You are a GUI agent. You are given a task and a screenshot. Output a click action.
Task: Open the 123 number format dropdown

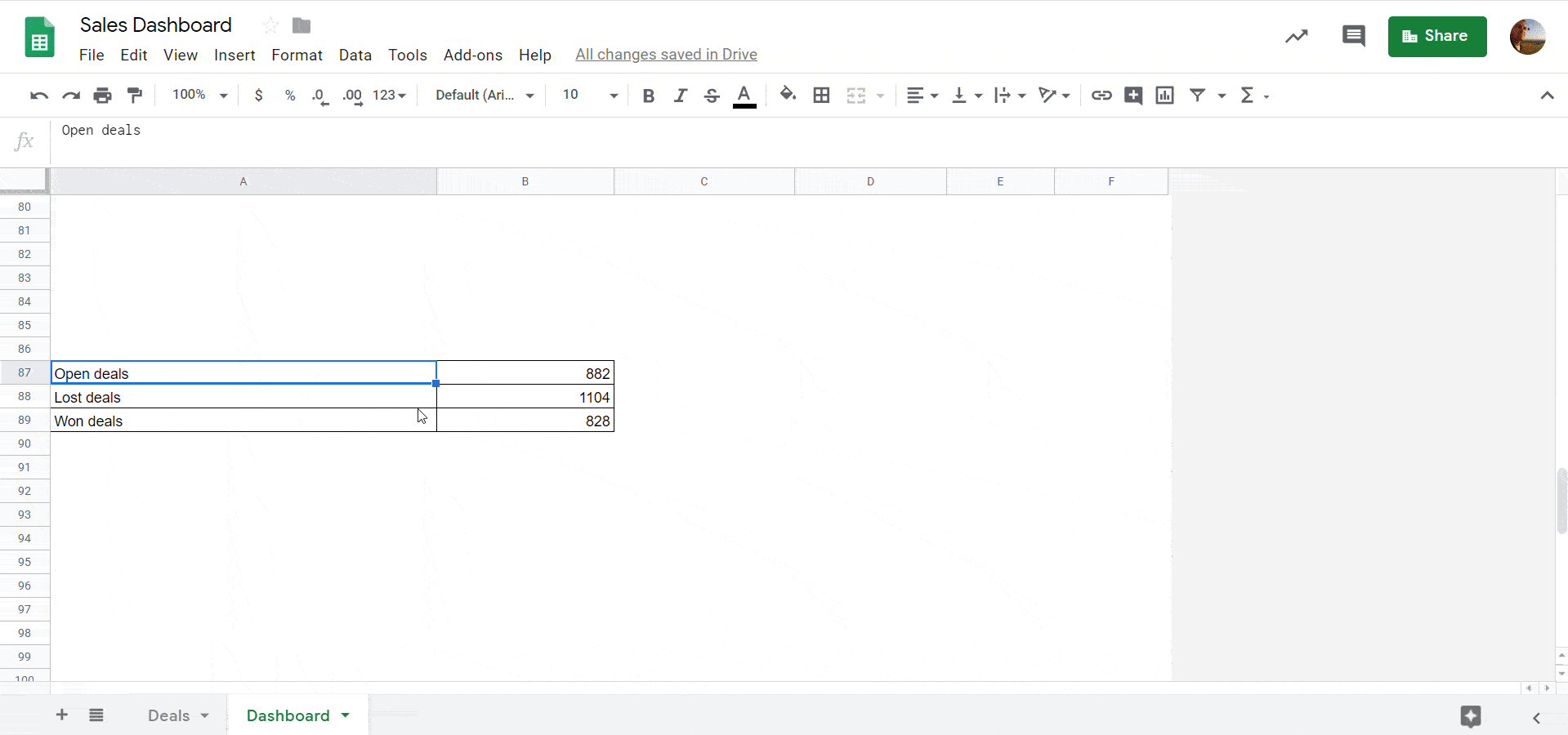pyautogui.click(x=390, y=96)
